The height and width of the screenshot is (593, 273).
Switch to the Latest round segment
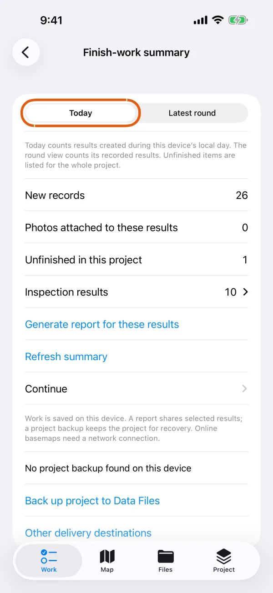(x=192, y=113)
